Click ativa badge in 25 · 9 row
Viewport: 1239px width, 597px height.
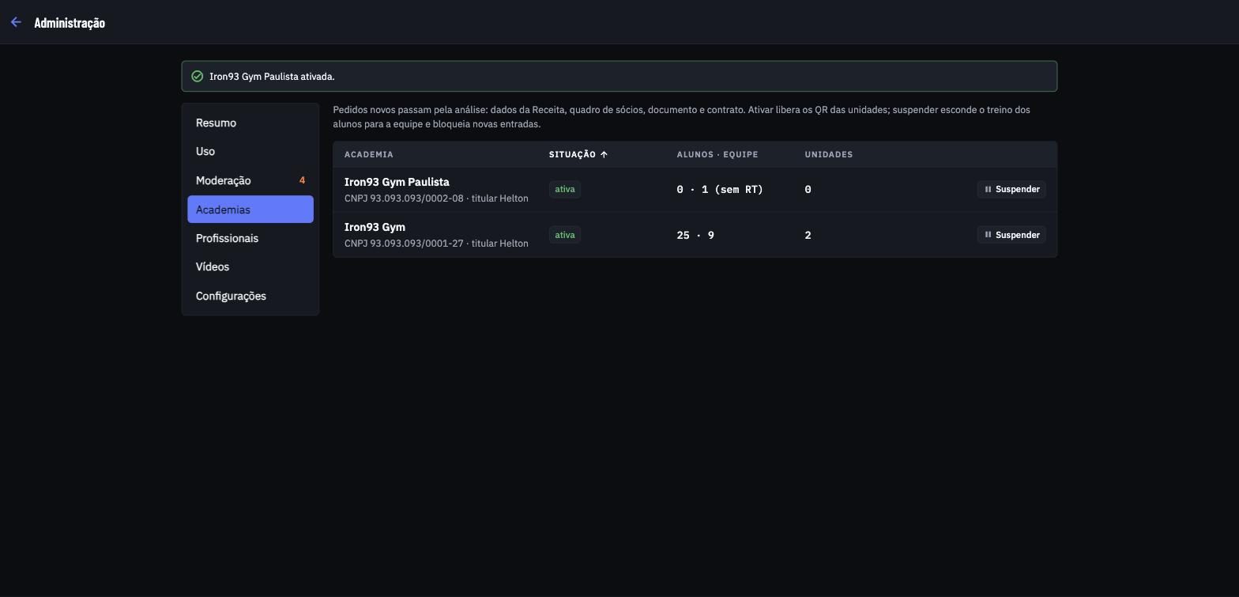click(565, 235)
